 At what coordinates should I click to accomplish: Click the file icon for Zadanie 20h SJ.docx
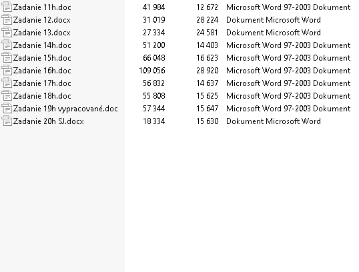pos(7,121)
